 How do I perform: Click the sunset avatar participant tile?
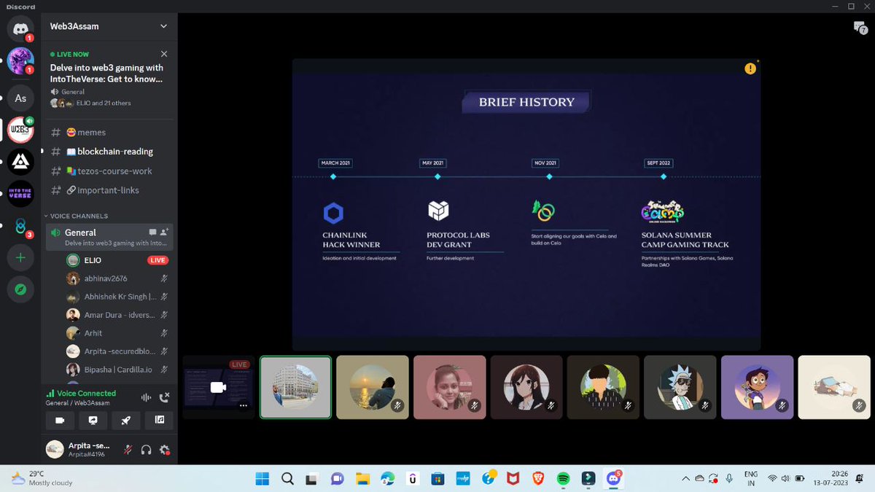pos(373,387)
